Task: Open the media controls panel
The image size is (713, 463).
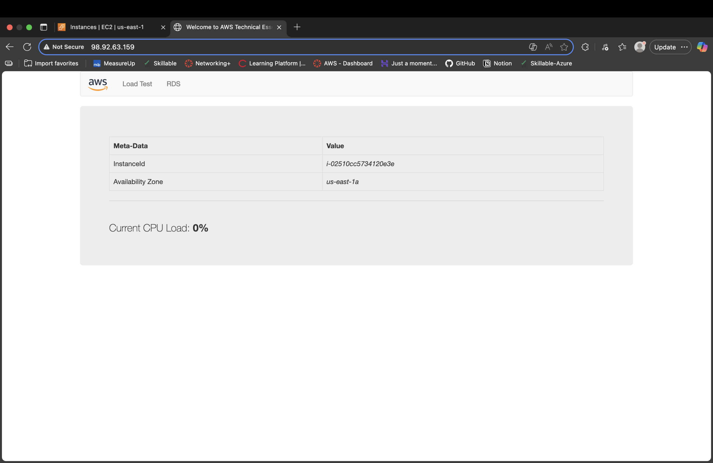Action: coord(605,47)
